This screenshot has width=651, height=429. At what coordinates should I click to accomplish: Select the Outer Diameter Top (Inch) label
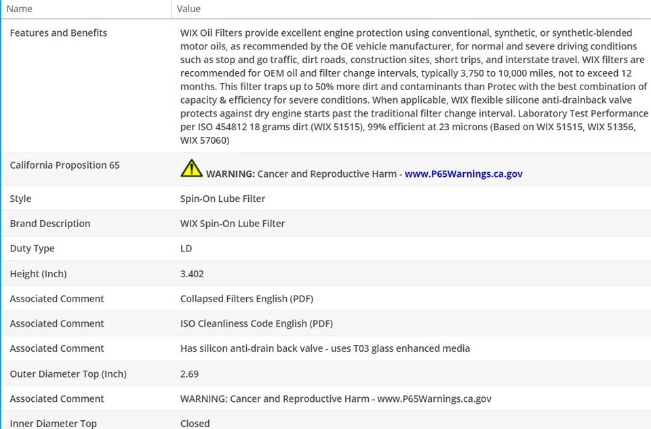click(68, 374)
